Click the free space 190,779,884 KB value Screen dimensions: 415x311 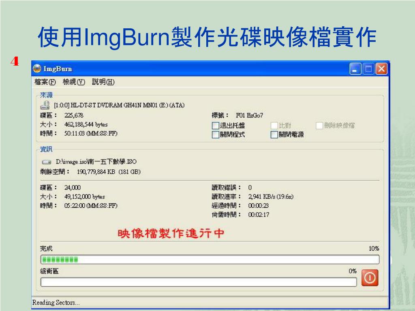coord(109,172)
